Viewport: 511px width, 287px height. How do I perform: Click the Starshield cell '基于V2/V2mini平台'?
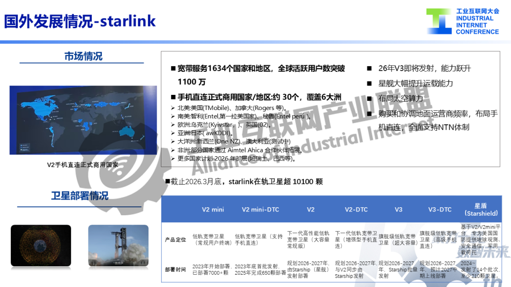pyautogui.click(x=481, y=239)
